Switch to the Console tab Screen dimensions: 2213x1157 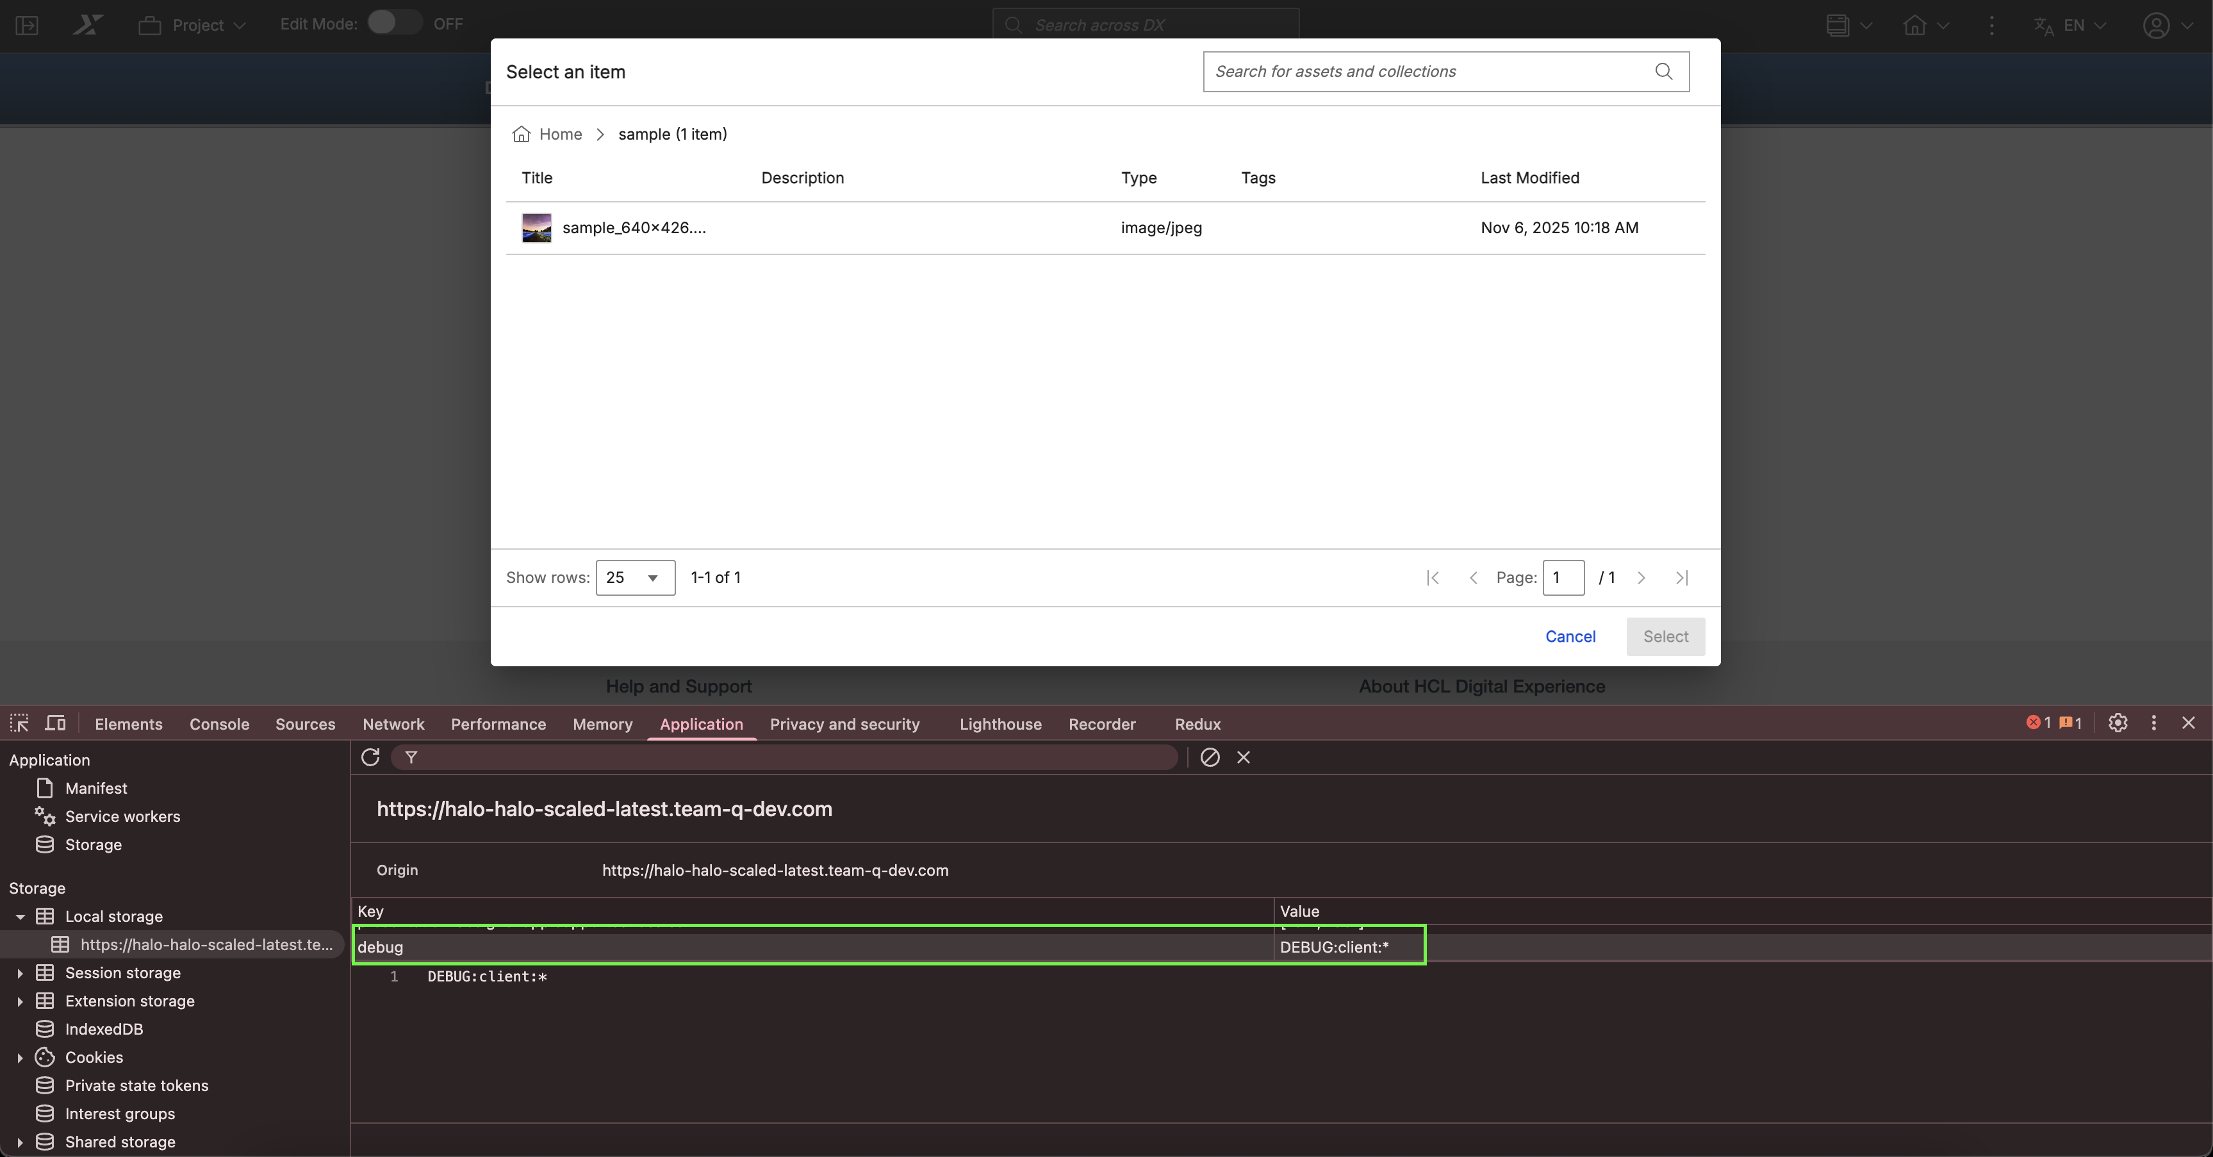click(x=219, y=724)
